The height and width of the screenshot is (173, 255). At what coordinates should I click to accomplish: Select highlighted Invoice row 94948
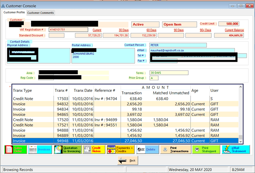click(126, 141)
